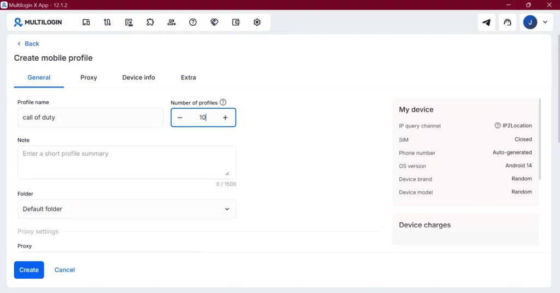This screenshot has width=560, height=293.
Task: Open the headset support icon
Action: [x=507, y=22]
